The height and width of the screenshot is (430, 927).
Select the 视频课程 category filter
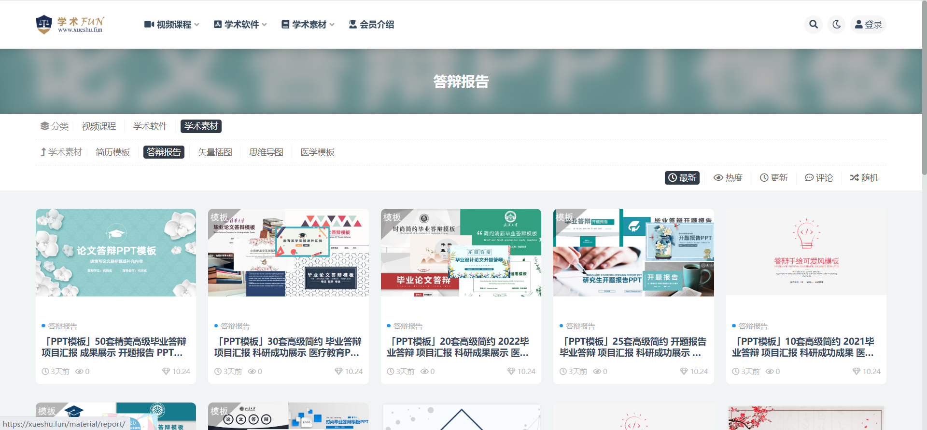pyautogui.click(x=99, y=126)
